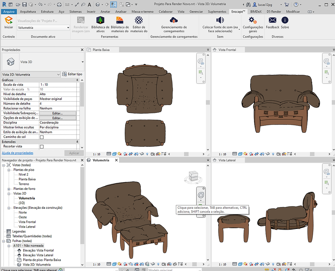This screenshot has height=271, width=335.
Task: Open the help question mark icon
Action: 296,4
